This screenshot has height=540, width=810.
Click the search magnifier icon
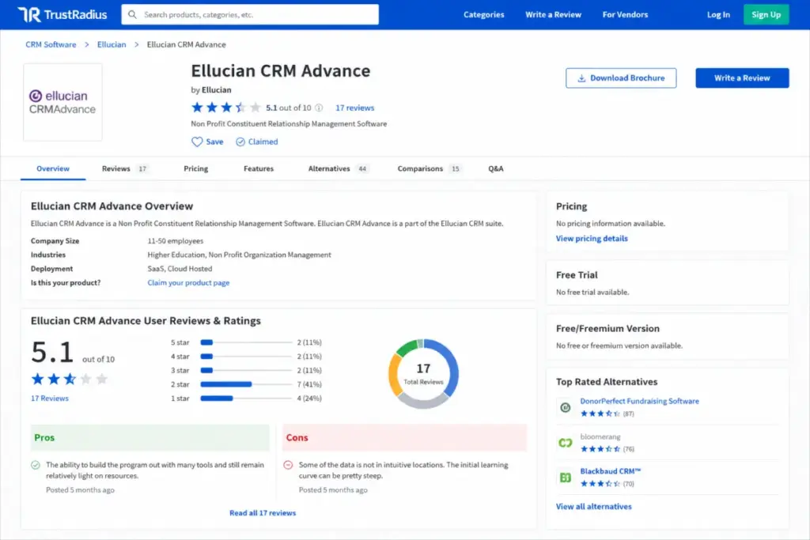tap(132, 14)
